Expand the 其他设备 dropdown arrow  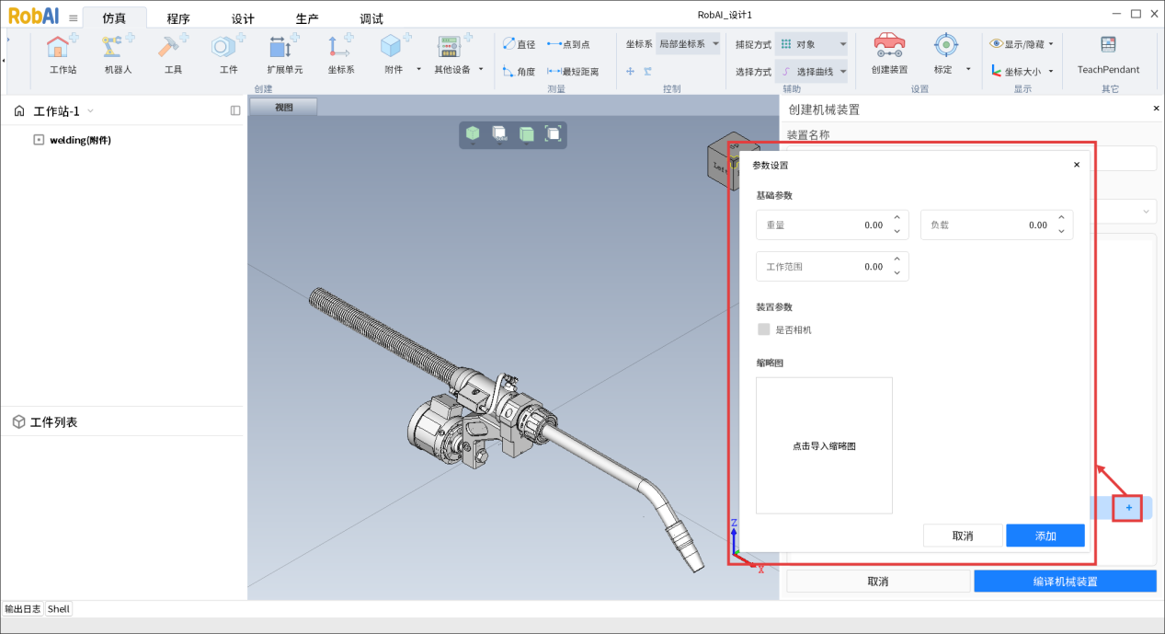[x=480, y=69]
